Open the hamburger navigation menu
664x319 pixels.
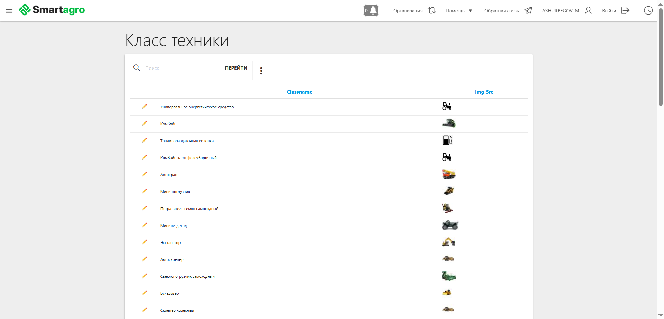click(x=9, y=10)
